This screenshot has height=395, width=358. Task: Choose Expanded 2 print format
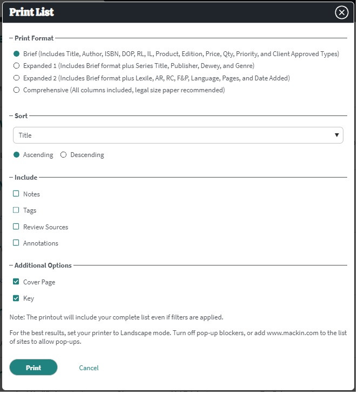(16, 78)
